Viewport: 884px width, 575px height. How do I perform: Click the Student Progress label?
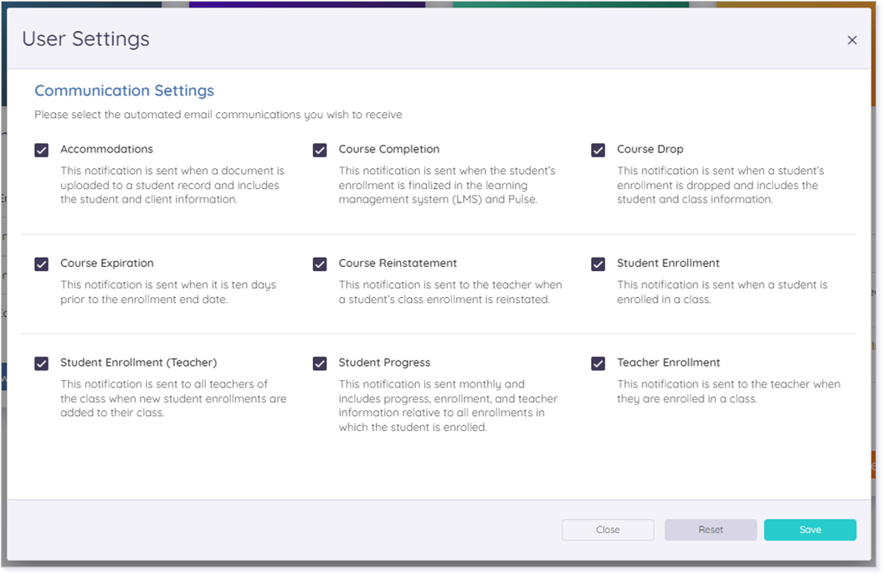[384, 362]
